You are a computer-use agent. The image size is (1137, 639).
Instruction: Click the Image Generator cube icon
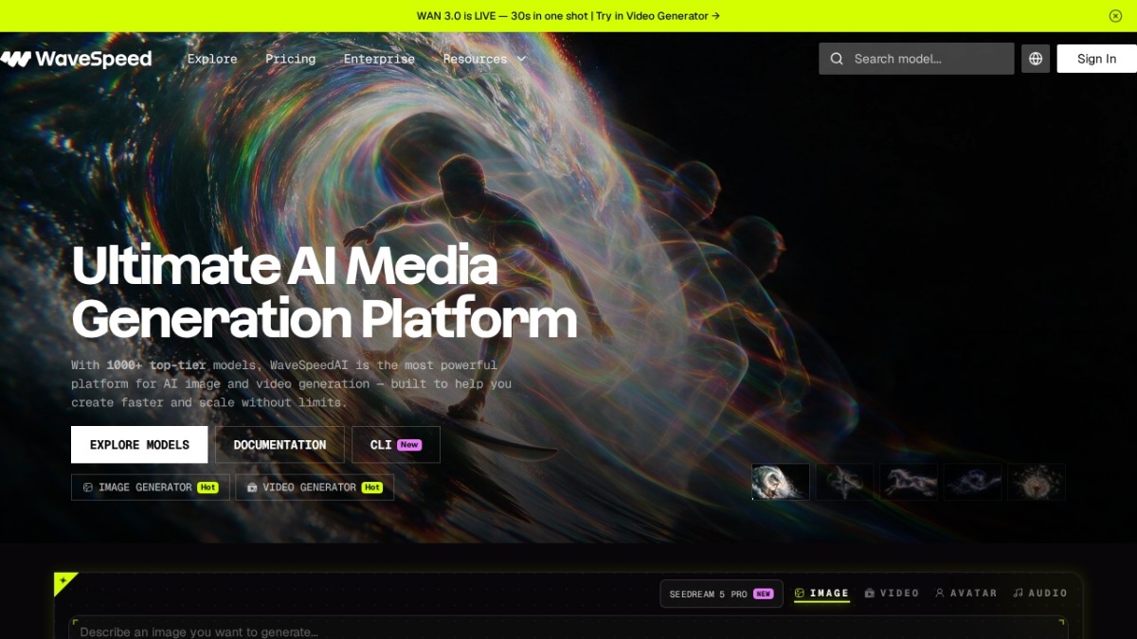88,488
